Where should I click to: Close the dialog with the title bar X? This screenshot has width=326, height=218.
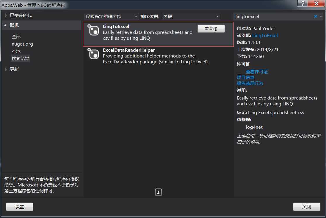click(x=316, y=3)
